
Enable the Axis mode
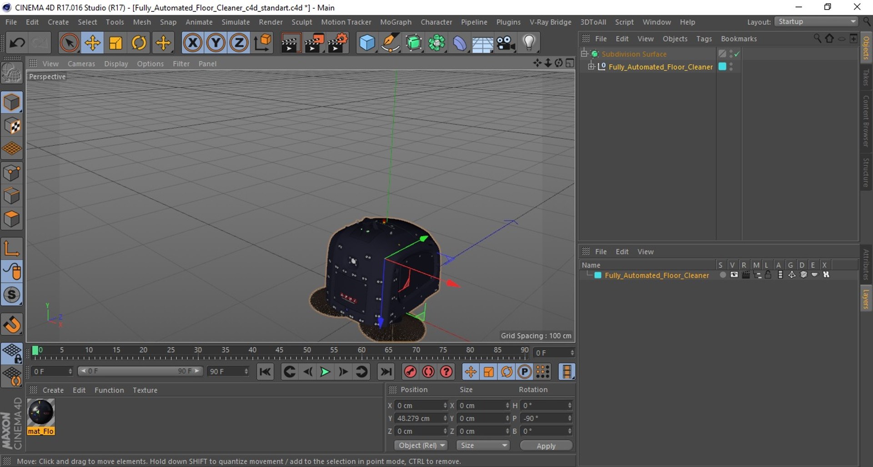pyautogui.click(x=12, y=248)
